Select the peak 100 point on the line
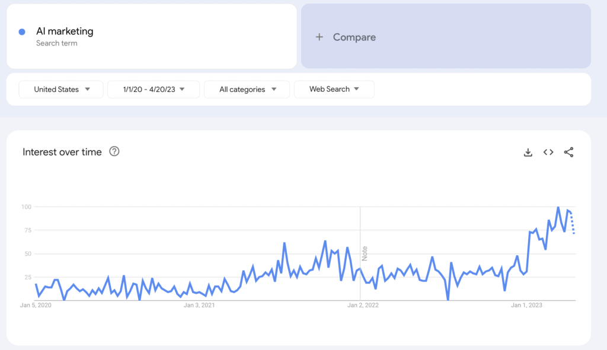Viewport: 607px width, 350px height. pyautogui.click(x=558, y=208)
